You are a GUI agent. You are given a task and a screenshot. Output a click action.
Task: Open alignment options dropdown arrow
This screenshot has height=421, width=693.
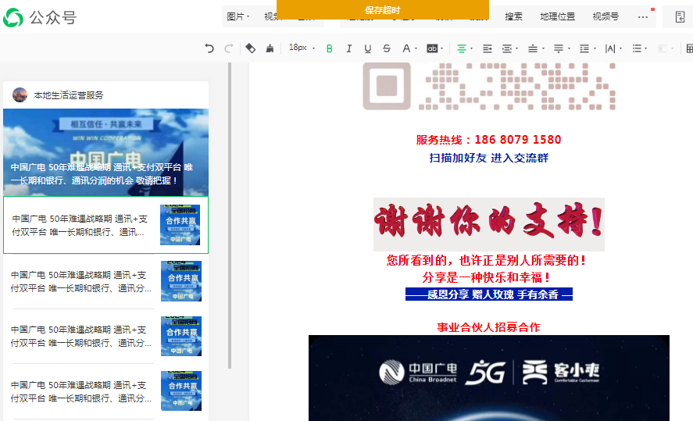click(x=472, y=48)
